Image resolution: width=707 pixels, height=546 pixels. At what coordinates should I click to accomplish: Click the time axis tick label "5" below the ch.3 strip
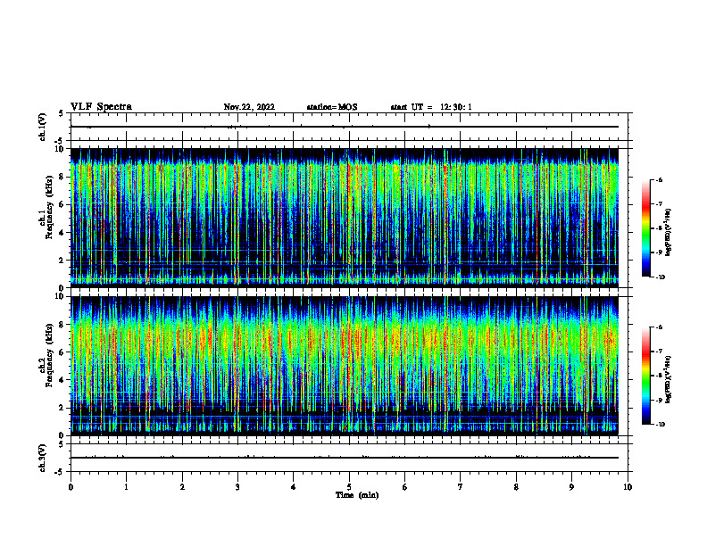click(349, 487)
